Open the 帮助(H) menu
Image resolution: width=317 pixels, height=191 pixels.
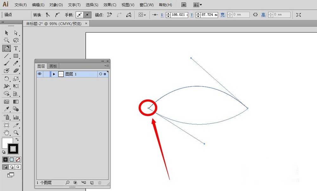tap(165, 5)
